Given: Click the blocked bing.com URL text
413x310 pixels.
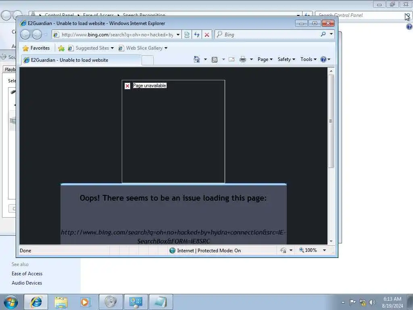Looking at the screenshot, I should tap(173, 237).
